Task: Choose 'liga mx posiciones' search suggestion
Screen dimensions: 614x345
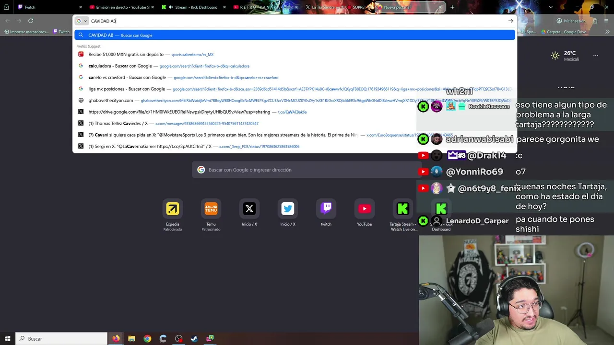Action: point(295,89)
